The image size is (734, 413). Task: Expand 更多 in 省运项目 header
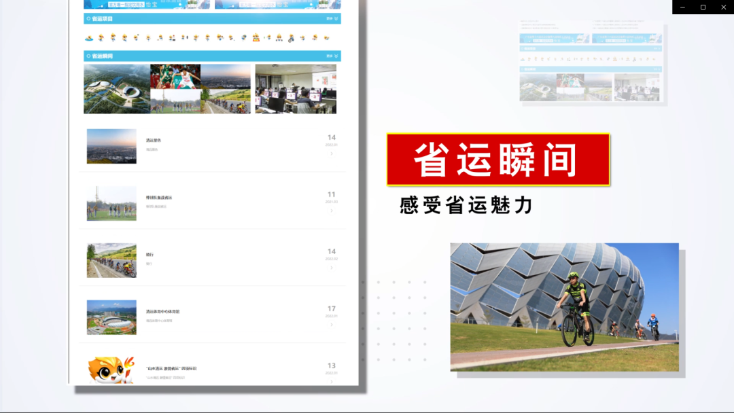(x=331, y=19)
